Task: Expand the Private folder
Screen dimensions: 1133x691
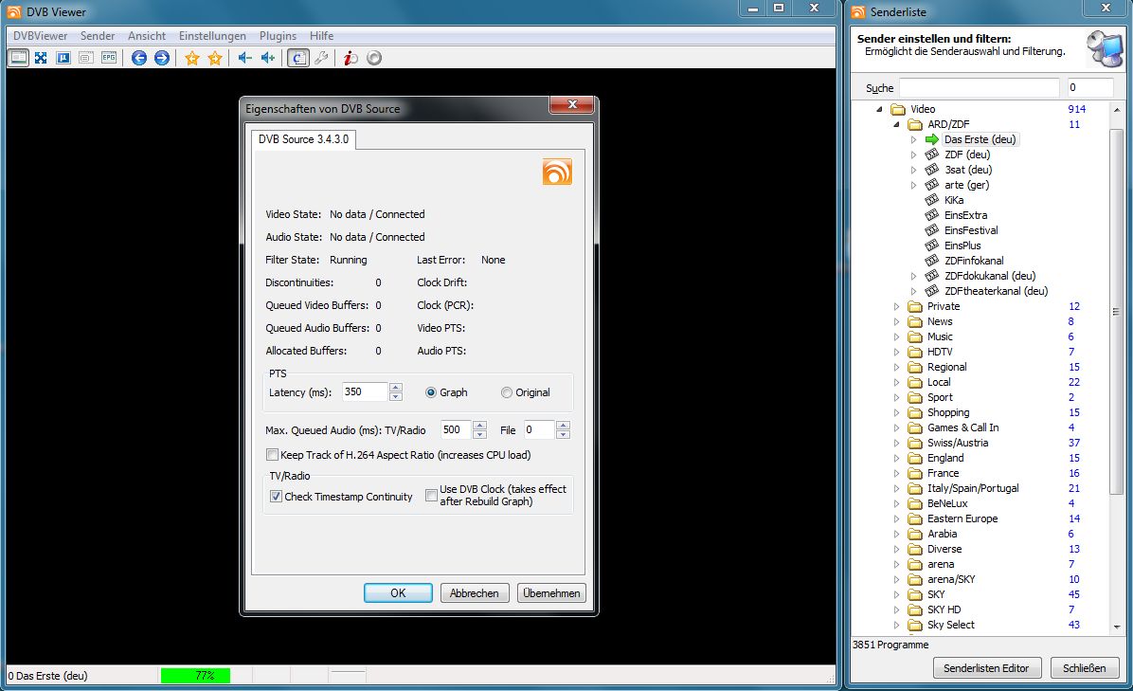Action: [897, 306]
